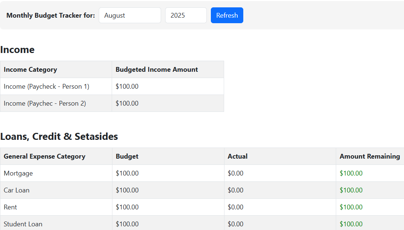
Task: Select the 2025 year field
Action: pyautogui.click(x=186, y=15)
